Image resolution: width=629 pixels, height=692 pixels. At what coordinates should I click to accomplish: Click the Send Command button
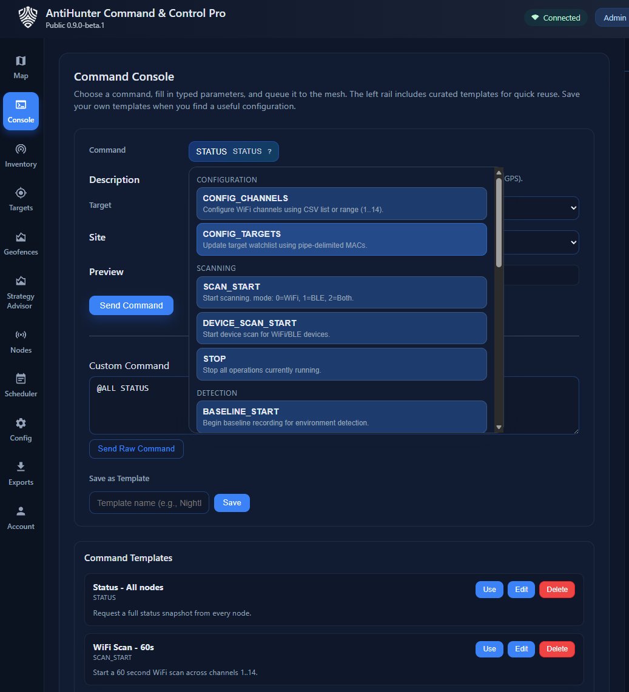[x=131, y=305]
